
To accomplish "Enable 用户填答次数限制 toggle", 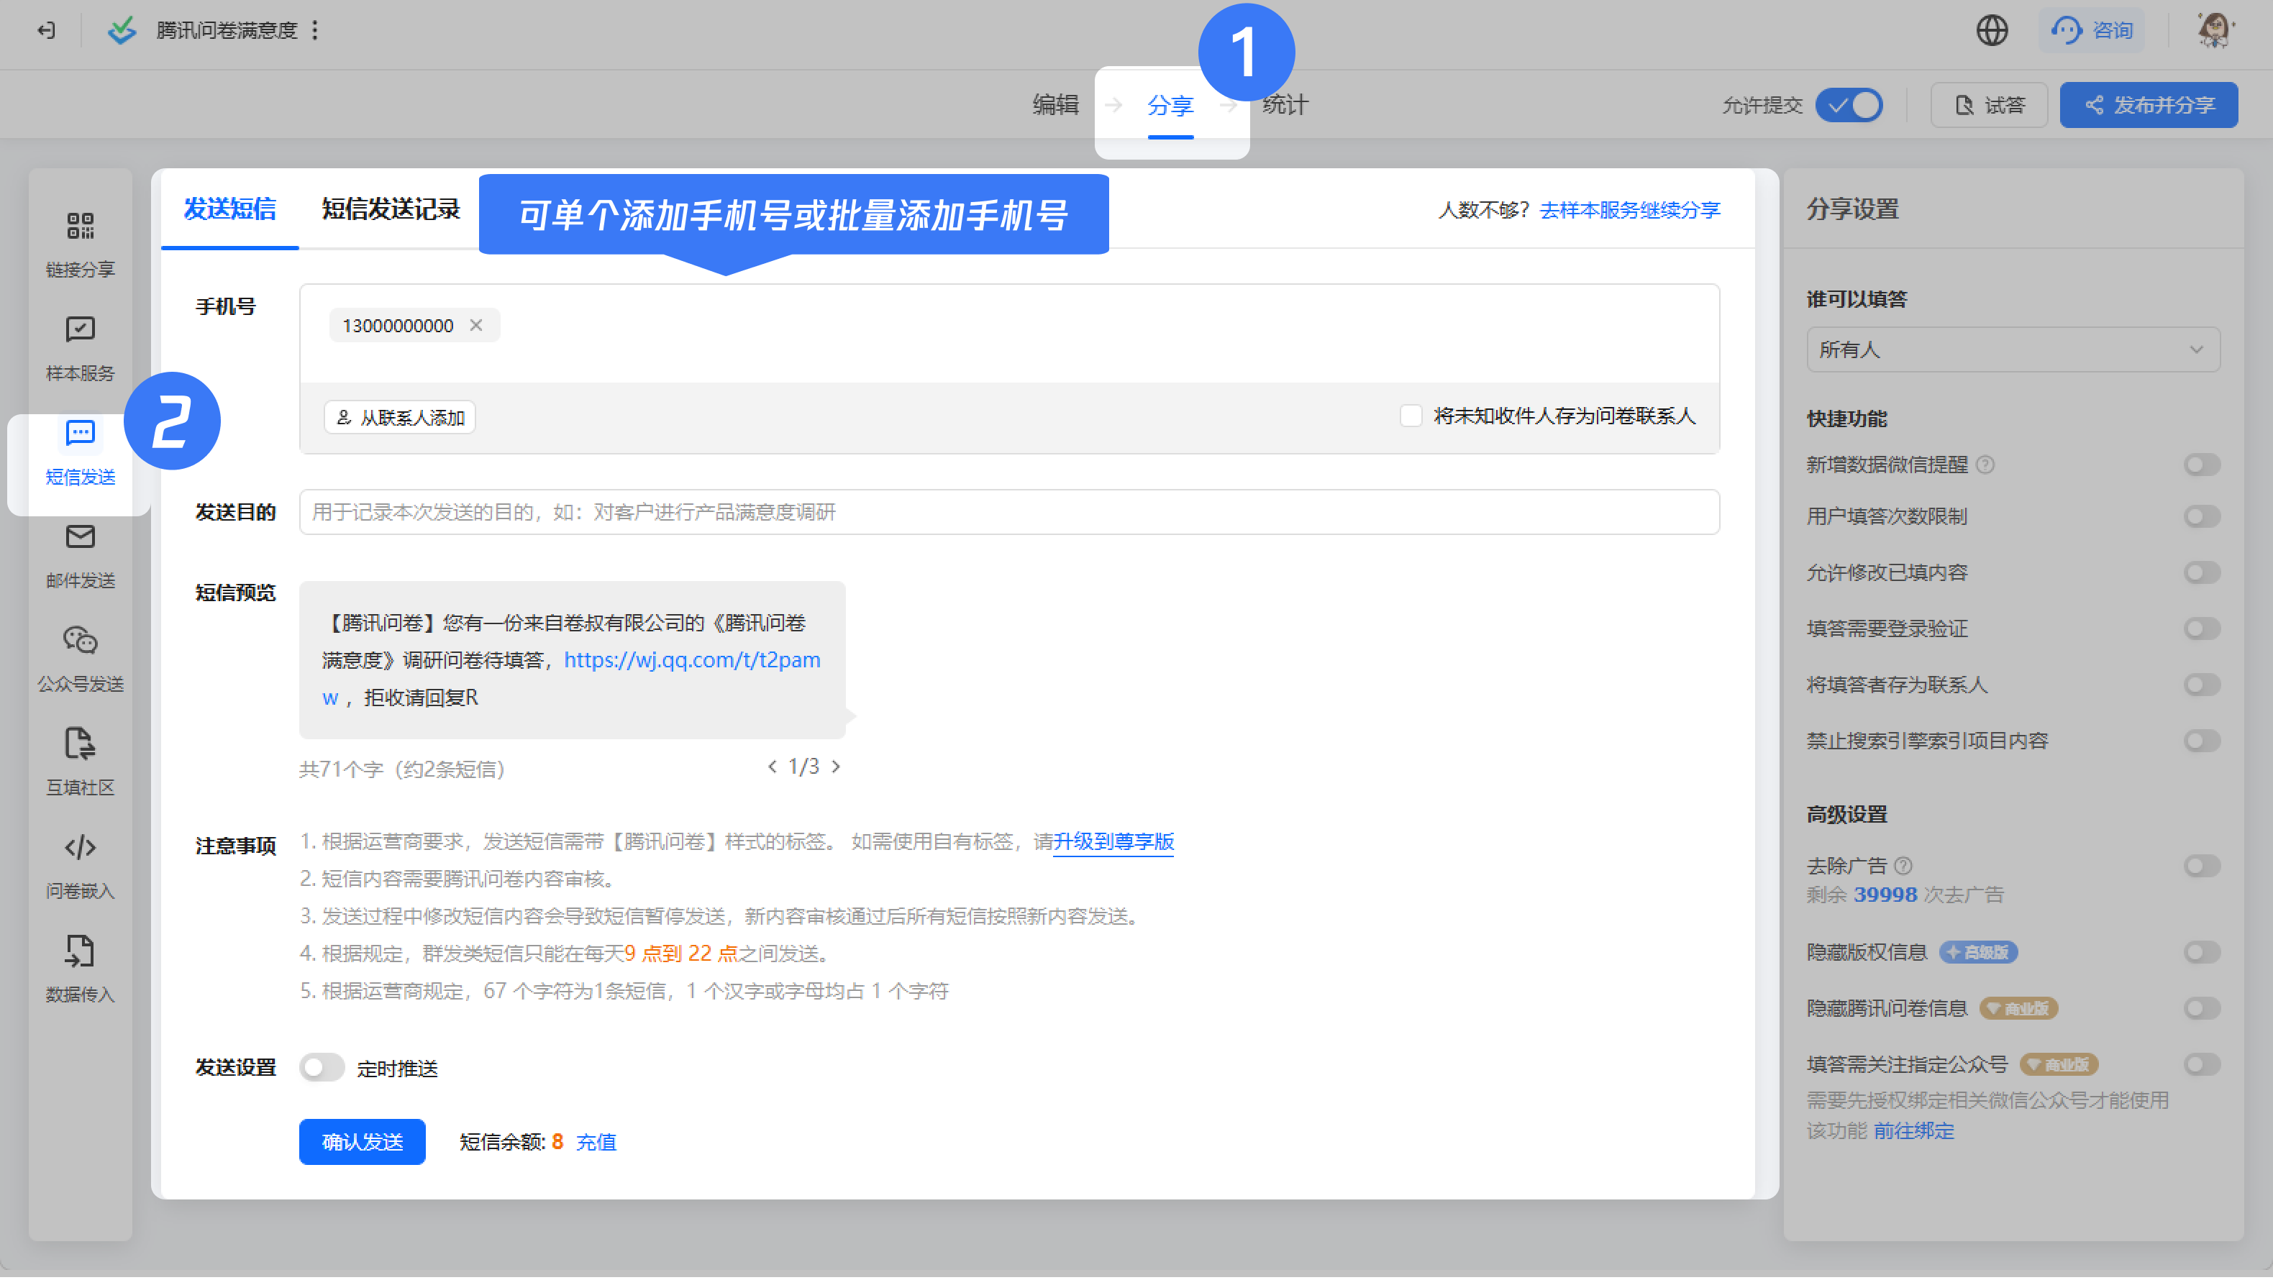I will point(2202,517).
